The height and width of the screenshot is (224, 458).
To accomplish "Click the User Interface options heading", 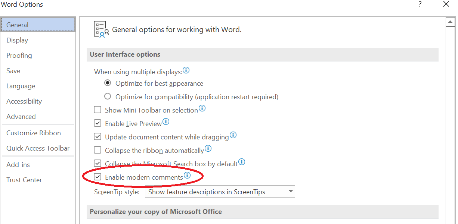I will [125, 54].
